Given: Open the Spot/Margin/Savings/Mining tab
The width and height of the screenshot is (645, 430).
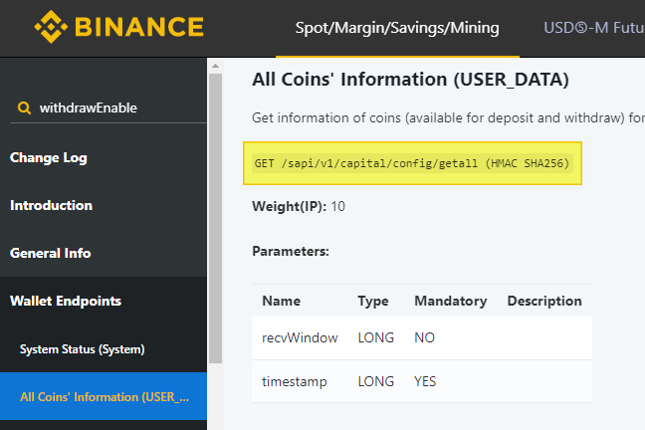Looking at the screenshot, I should 397,28.
